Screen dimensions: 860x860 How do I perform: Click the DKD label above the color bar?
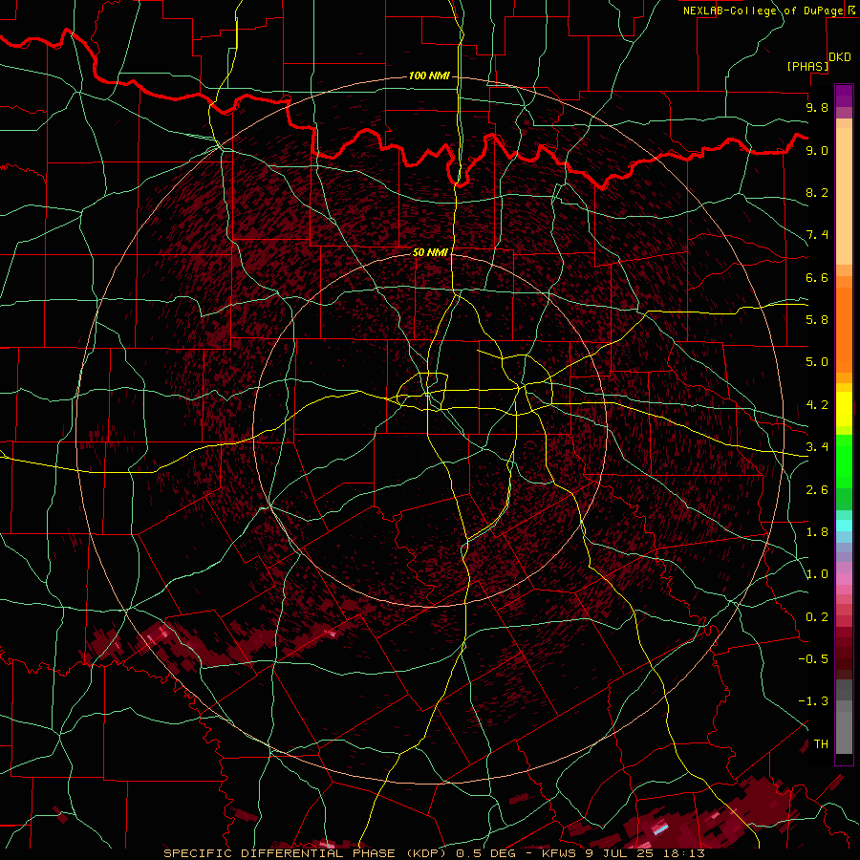[x=840, y=57]
